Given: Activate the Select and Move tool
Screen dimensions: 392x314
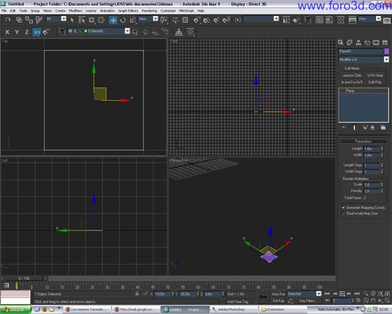Looking at the screenshot, I should coord(113,20).
